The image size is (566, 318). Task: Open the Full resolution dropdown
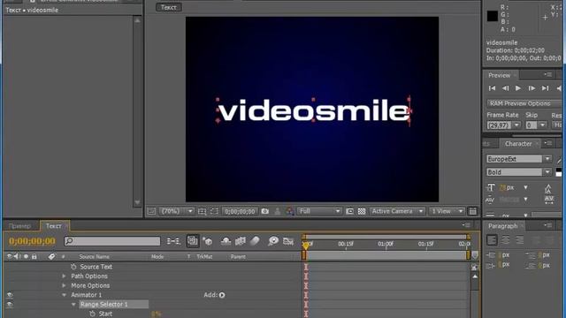coord(319,211)
